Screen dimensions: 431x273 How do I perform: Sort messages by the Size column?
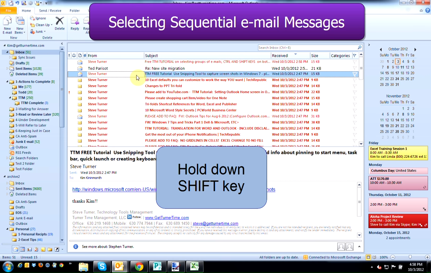point(320,55)
